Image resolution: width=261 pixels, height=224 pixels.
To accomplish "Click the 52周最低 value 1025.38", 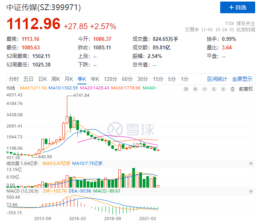I will [x=42, y=65].
